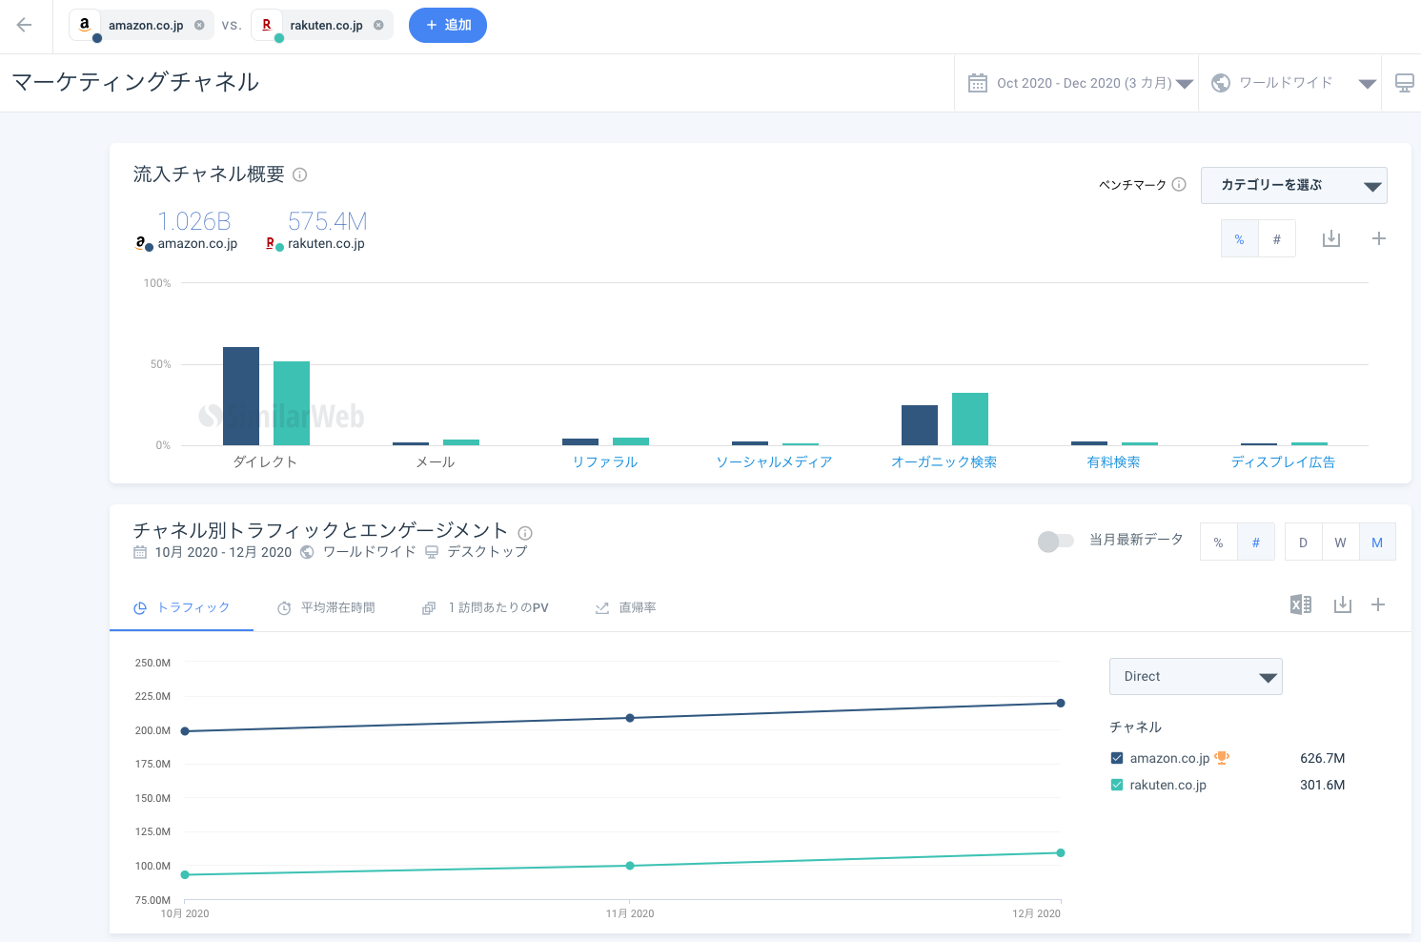The image size is (1421, 942).
Task: Uncheck the amazon.co.jp series checkbox
Action: [1117, 758]
